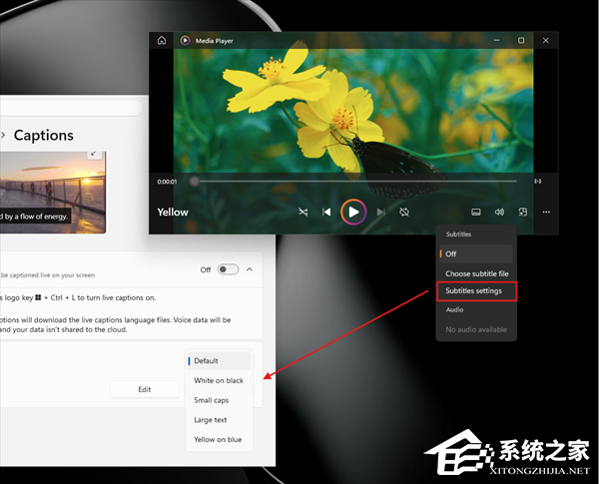This screenshot has height=484, width=599.
Task: Choose subtitle file option
Action: click(x=476, y=273)
